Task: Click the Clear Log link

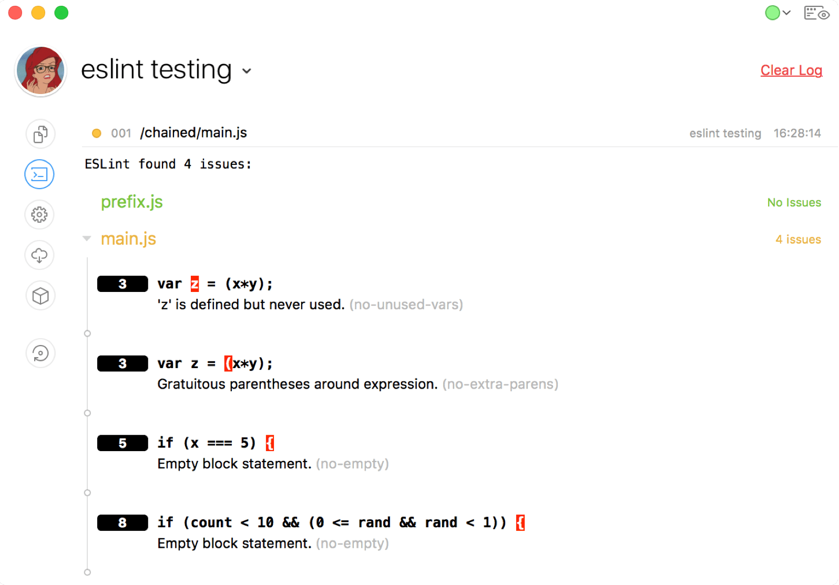Action: click(791, 70)
